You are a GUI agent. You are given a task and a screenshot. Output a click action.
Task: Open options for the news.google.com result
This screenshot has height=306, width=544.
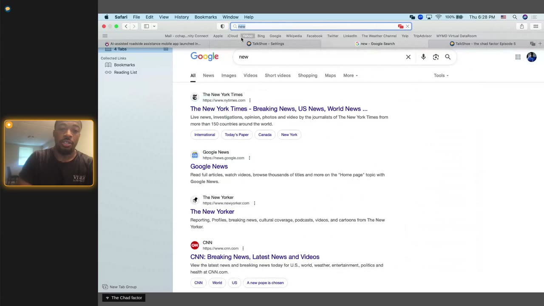coord(249,158)
